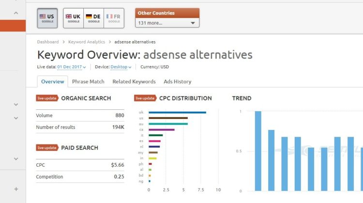Select the US Google database button
The image size is (363, 203).
(47, 18)
